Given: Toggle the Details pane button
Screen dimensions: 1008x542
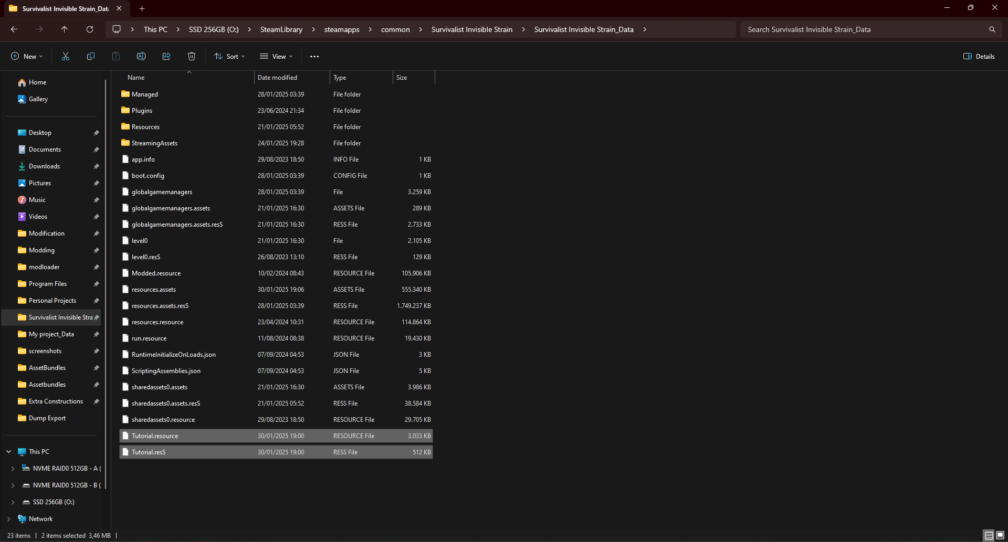Looking at the screenshot, I should coord(979,56).
